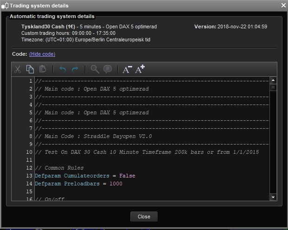288x230 pixels.
Task: Click comment line Straddle Dayopen V2.0
Action: [x=94, y=136]
